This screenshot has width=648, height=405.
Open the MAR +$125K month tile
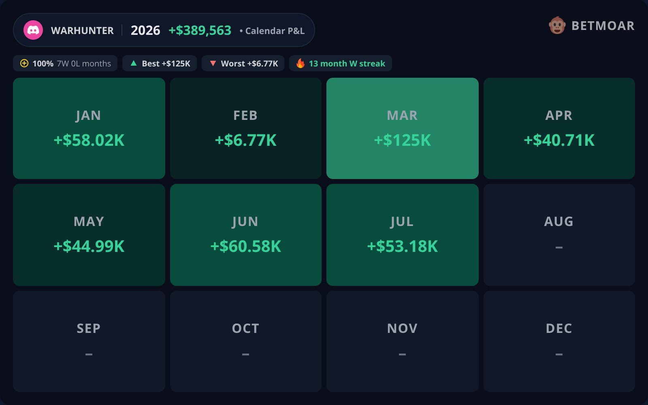(x=403, y=128)
